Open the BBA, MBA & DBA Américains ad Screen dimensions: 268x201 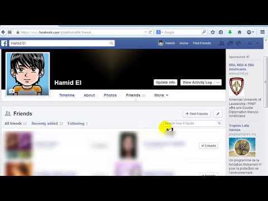[241, 67]
